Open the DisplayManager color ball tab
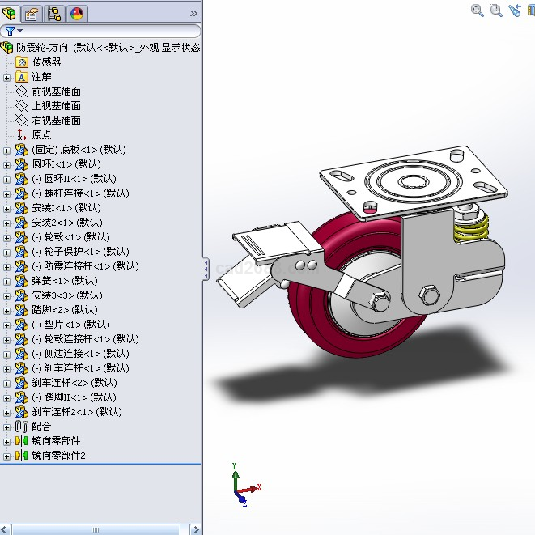 pos(77,13)
